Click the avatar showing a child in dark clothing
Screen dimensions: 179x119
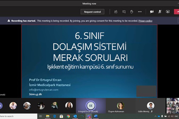tap(55, 106)
